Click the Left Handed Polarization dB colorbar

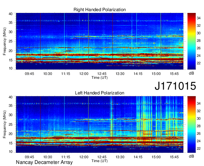pyautogui.click(x=191, y=124)
